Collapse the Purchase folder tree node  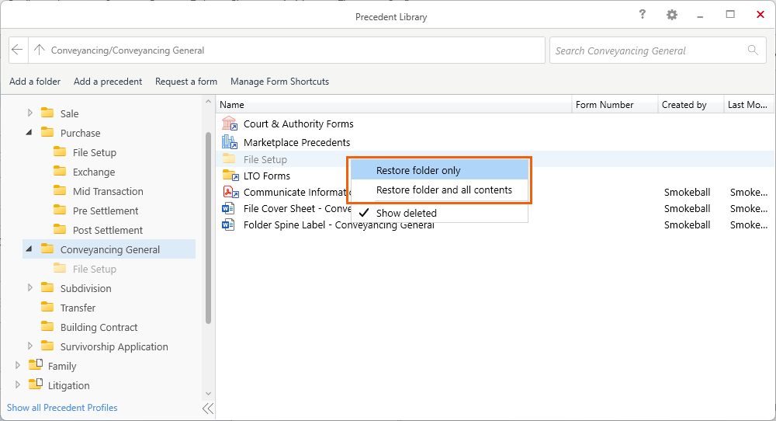(29, 133)
